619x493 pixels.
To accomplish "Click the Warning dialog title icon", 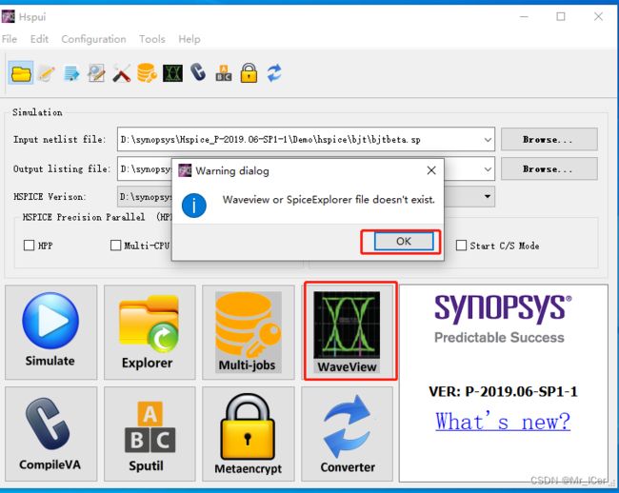I will pyautogui.click(x=185, y=170).
